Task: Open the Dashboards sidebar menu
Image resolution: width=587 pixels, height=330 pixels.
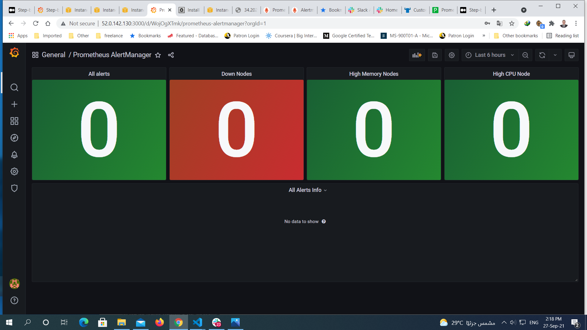Action: point(14,121)
